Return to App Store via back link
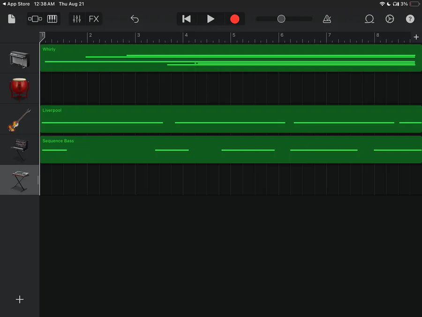This screenshot has height=317, width=422. (16, 4)
